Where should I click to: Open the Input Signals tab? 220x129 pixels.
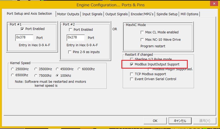[93, 14]
